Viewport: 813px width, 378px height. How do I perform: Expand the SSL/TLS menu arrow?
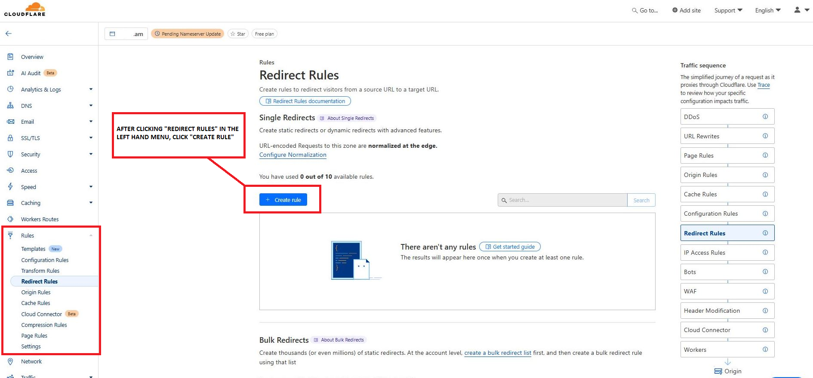91,138
